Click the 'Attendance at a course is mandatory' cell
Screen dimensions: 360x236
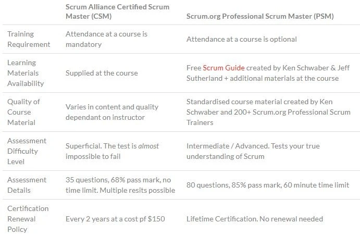[x=106, y=39]
